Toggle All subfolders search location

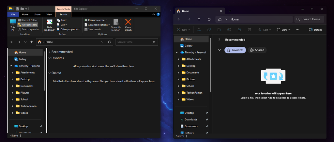click(x=27, y=25)
